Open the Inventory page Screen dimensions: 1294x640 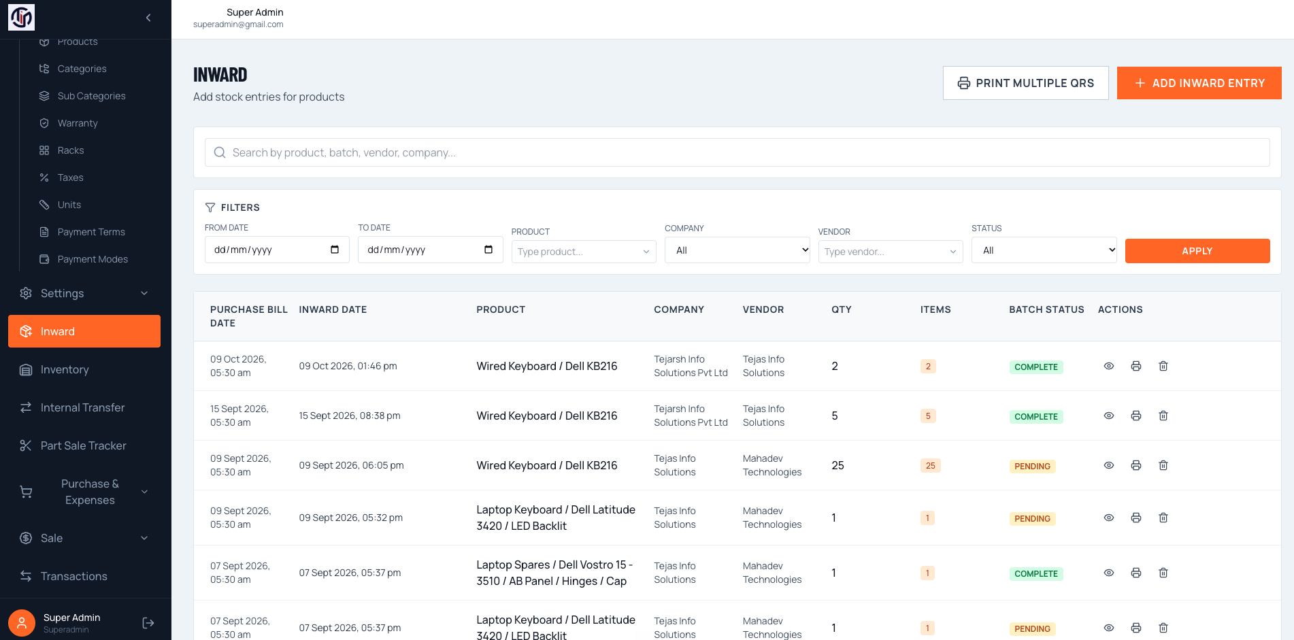click(x=84, y=369)
